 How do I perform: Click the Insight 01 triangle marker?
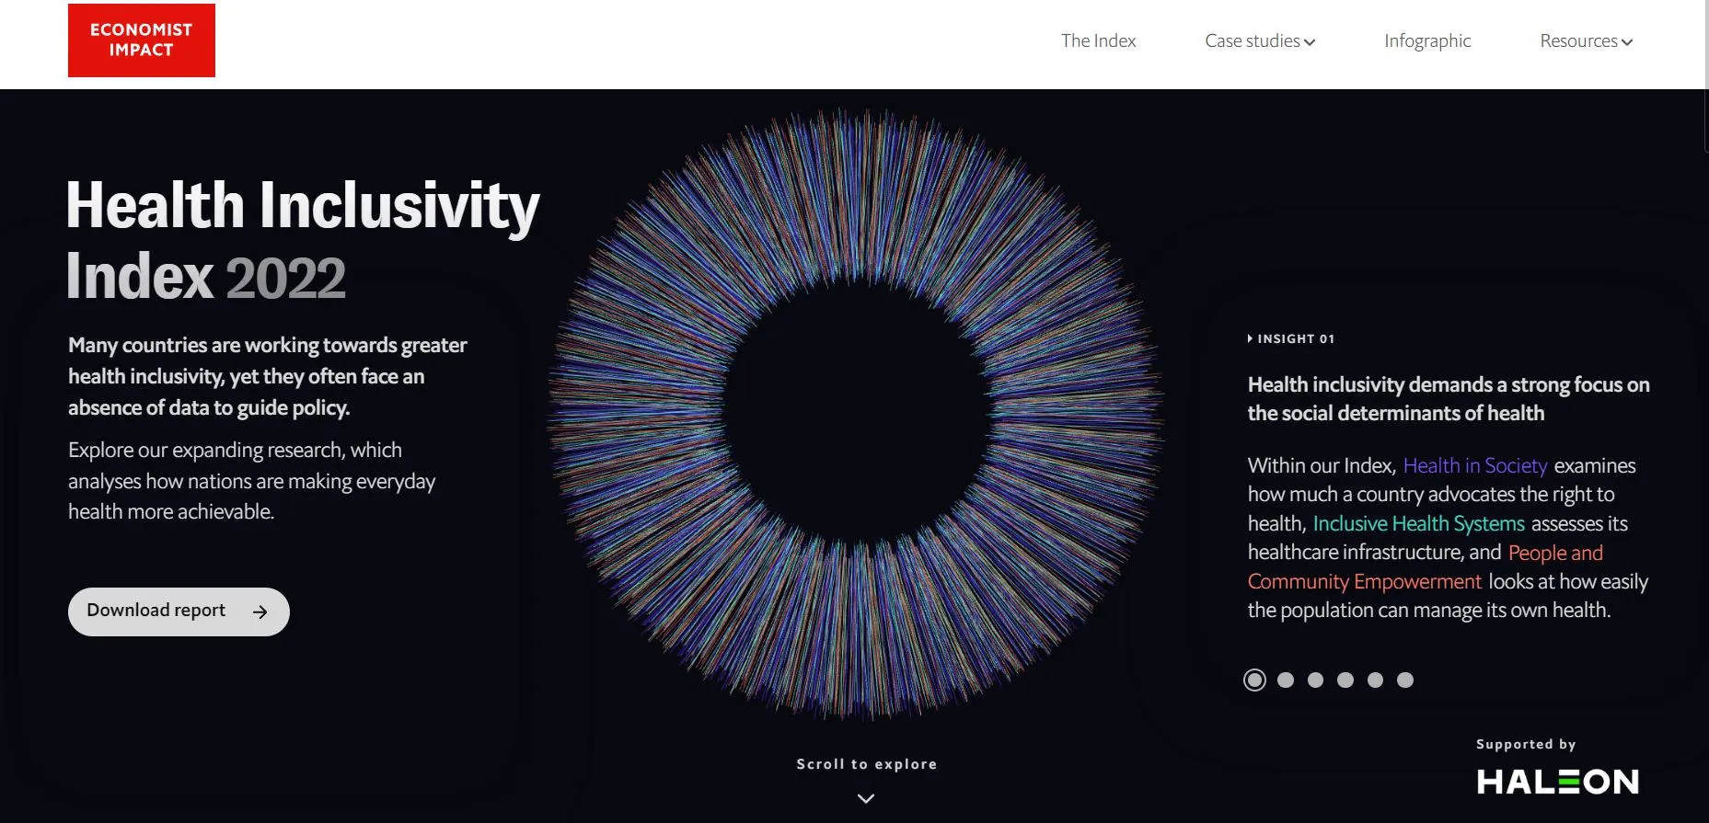(x=1250, y=338)
